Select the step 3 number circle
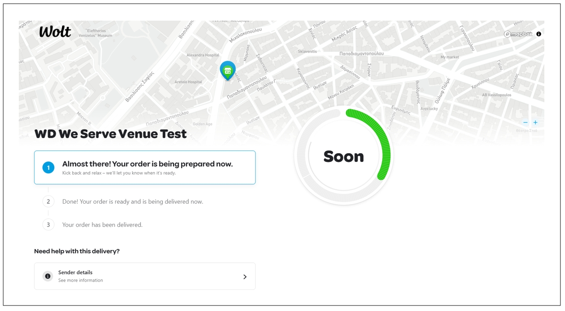The width and height of the screenshot is (565, 311). tap(48, 225)
